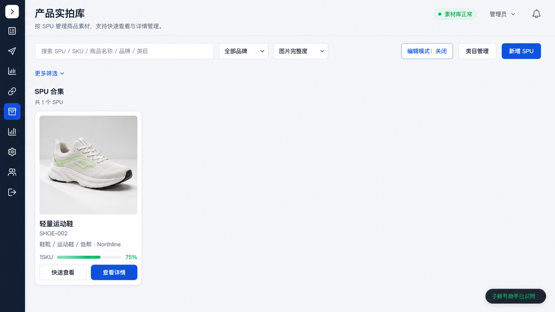Open the users sidebar icon
The height and width of the screenshot is (312, 555).
(12, 172)
